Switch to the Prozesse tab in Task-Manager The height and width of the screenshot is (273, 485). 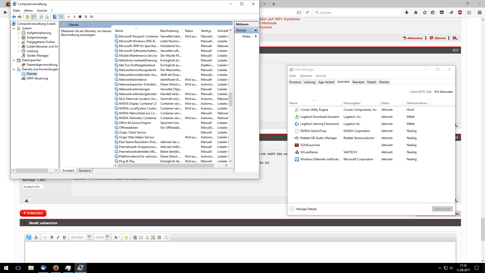pos(295,82)
